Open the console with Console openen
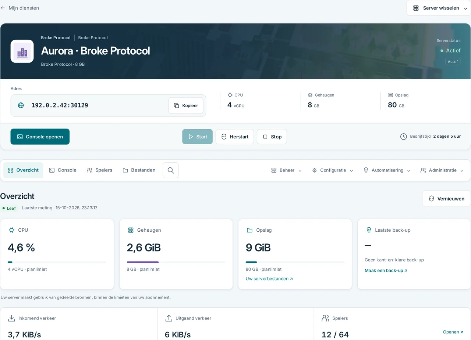This screenshot has width=471, height=340. point(40,137)
